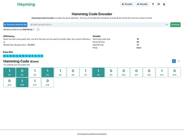This screenshot has width=184, height=137.
Task: Select parity bit P16
Action: point(22,82)
